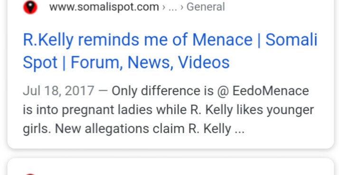Click the word 'Menace' in the title
Image resolution: width=339 pixels, height=175 pixels.
coord(222,40)
